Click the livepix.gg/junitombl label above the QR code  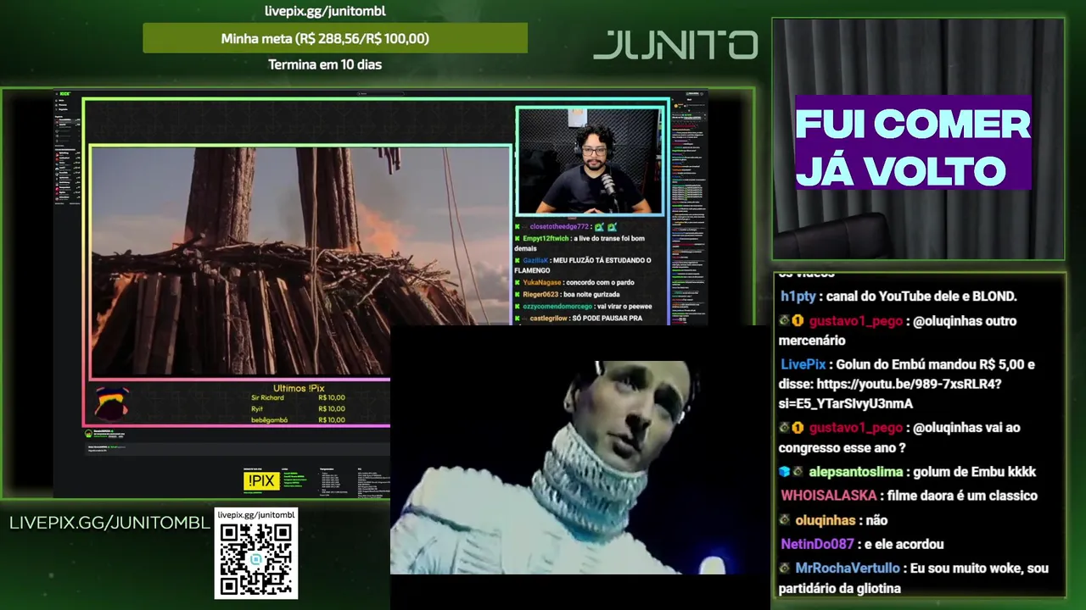[256, 514]
